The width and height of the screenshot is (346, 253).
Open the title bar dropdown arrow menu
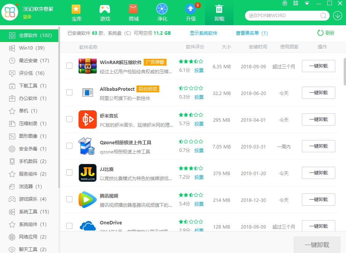point(307,3)
